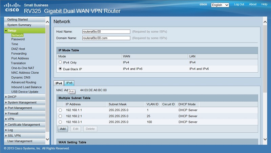Expand the Certificate Management section
Screen dimensions: 271x153
25,125
